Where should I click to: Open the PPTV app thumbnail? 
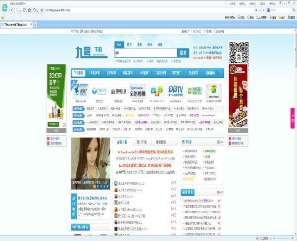click(176, 91)
